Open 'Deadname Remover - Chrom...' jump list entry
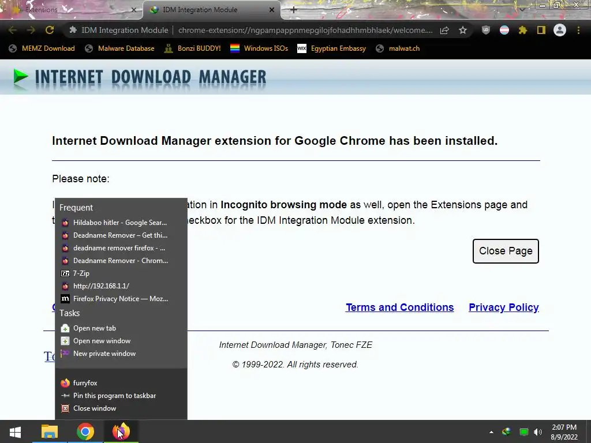 [x=121, y=261]
